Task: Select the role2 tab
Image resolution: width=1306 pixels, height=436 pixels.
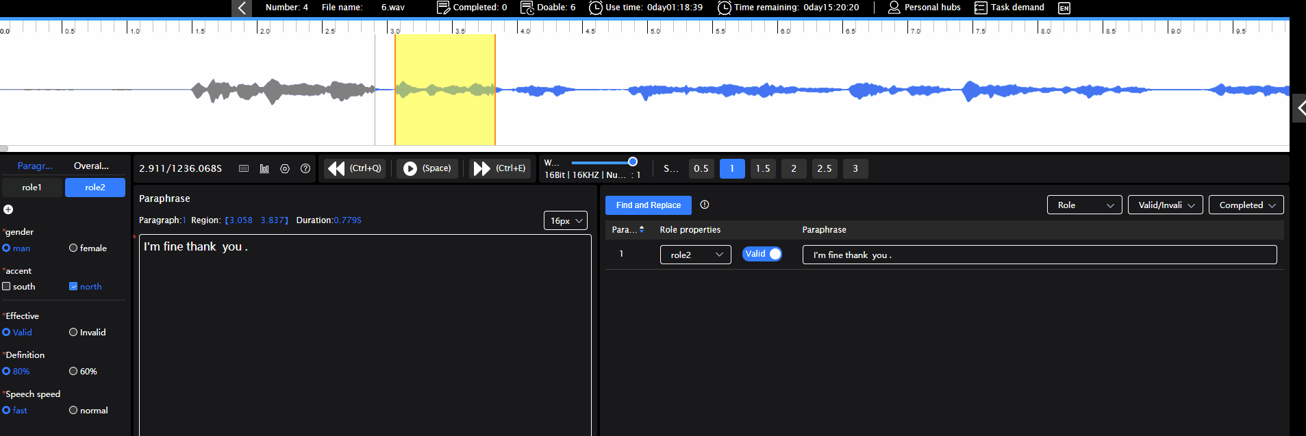Action: coord(95,188)
